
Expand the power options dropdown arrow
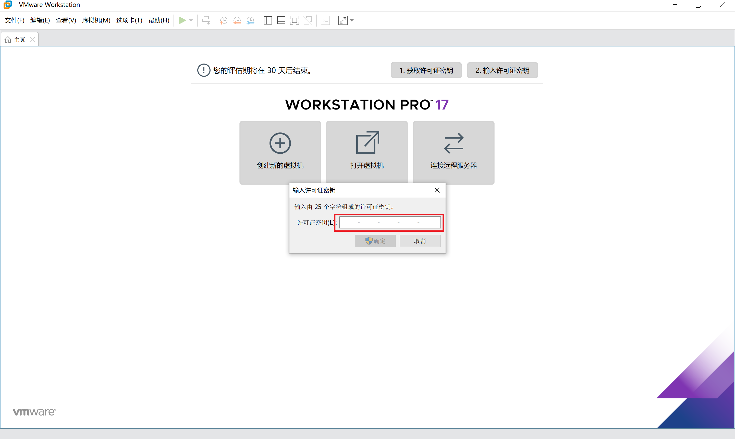(x=191, y=20)
